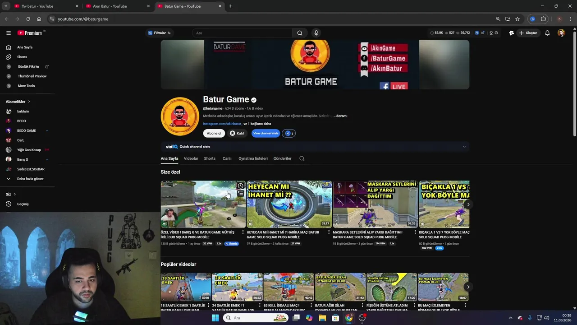Expand the Siz section

(x=11, y=194)
